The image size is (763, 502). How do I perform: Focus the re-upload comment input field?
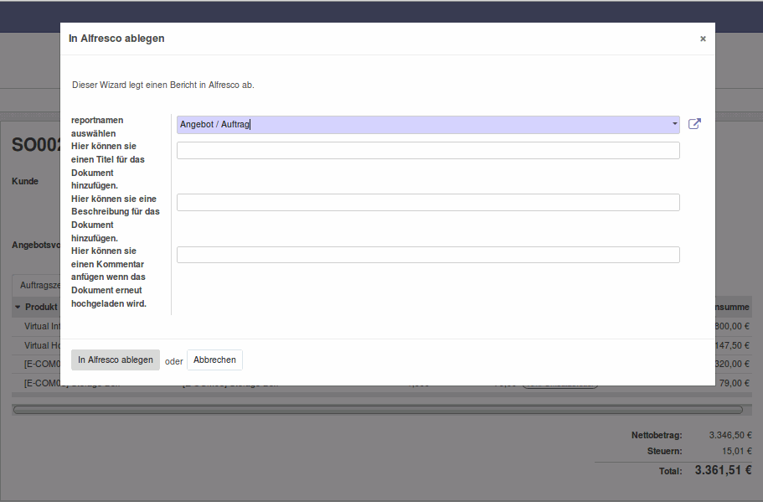pos(428,255)
